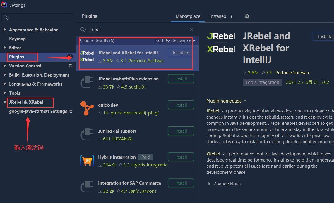Screen dimensions: 334x203
Task: Expand the JRebel & XRebel section
Action: [x=5, y=102]
